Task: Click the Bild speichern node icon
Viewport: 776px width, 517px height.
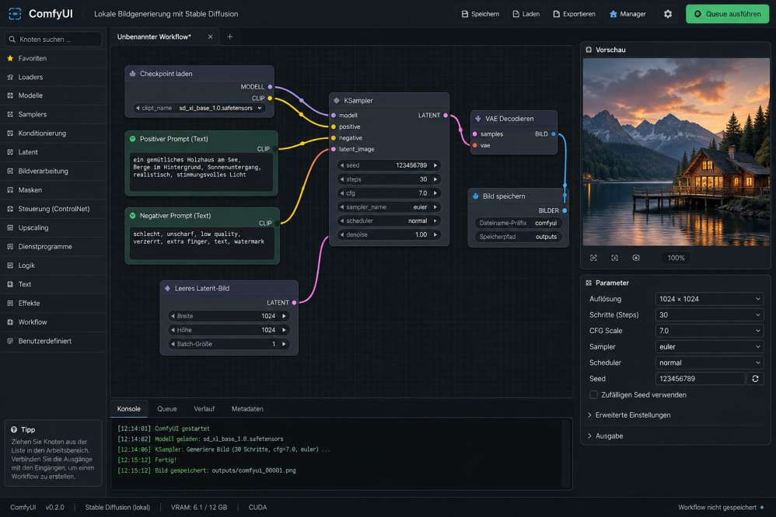Action: click(476, 196)
